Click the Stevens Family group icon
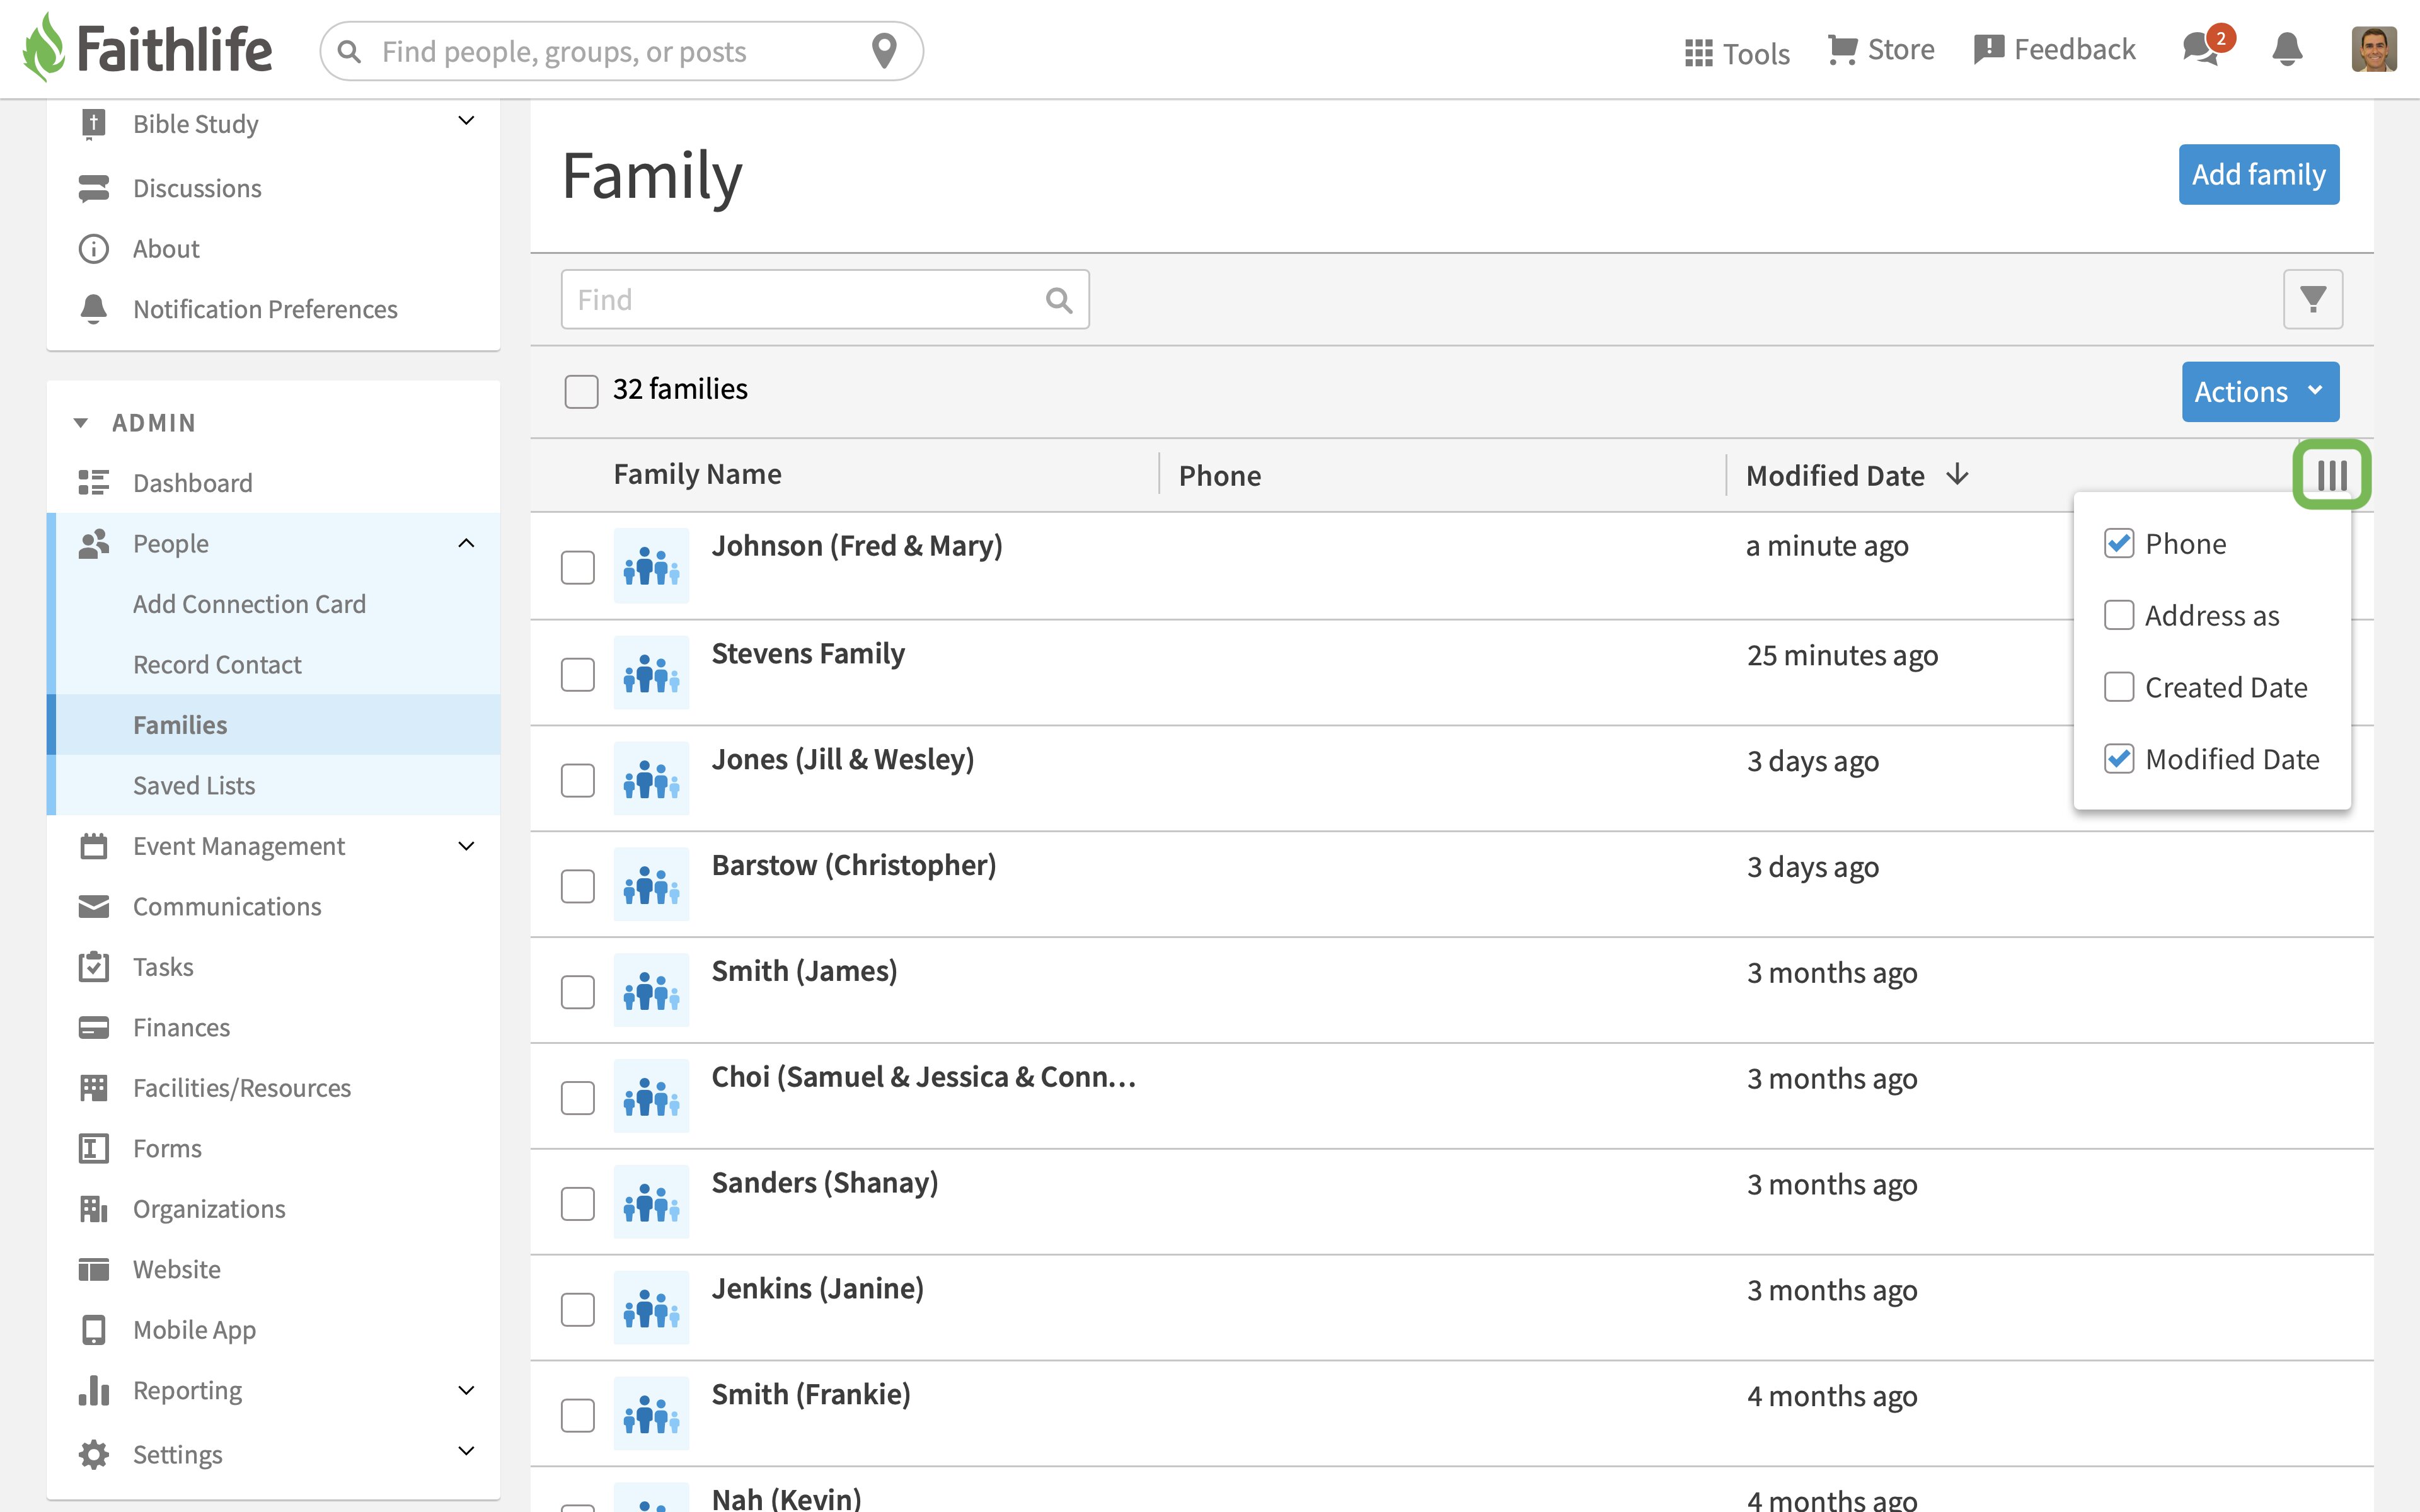2420x1512 pixels. (x=651, y=673)
